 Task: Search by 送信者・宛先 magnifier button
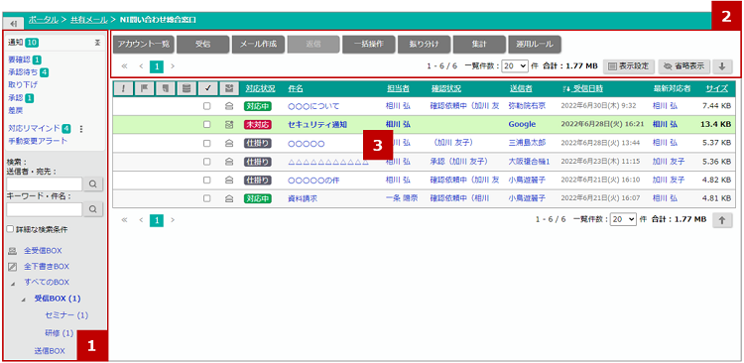click(x=93, y=184)
